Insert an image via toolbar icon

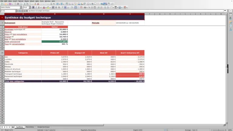click(x=79, y=4)
